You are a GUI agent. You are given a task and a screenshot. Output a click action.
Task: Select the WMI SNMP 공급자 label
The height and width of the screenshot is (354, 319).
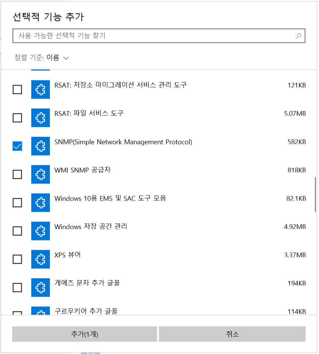82,170
